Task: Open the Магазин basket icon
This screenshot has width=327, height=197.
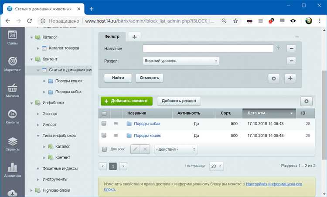Action: click(12, 91)
